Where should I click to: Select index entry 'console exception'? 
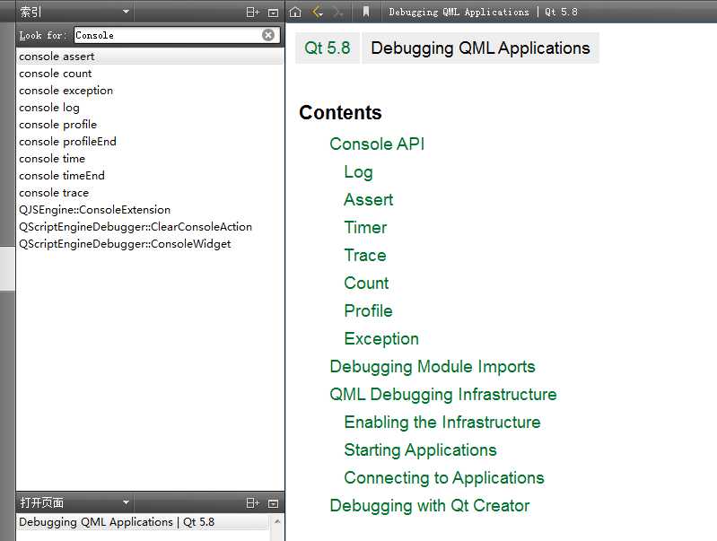tap(150, 91)
